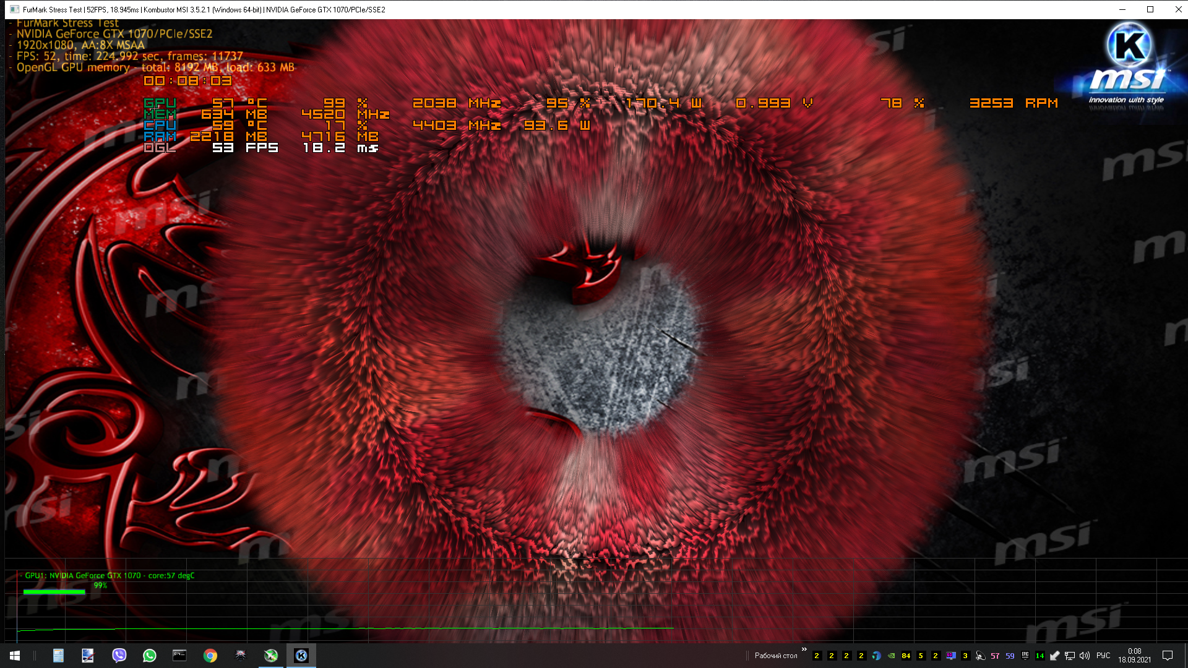Open the network connection tray icon
This screenshot has width=1188, height=668.
(1069, 656)
